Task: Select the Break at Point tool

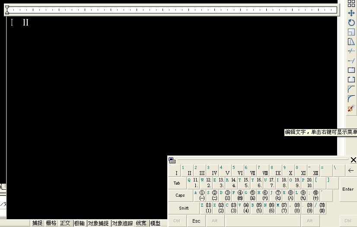Action: pyautogui.click(x=351, y=70)
